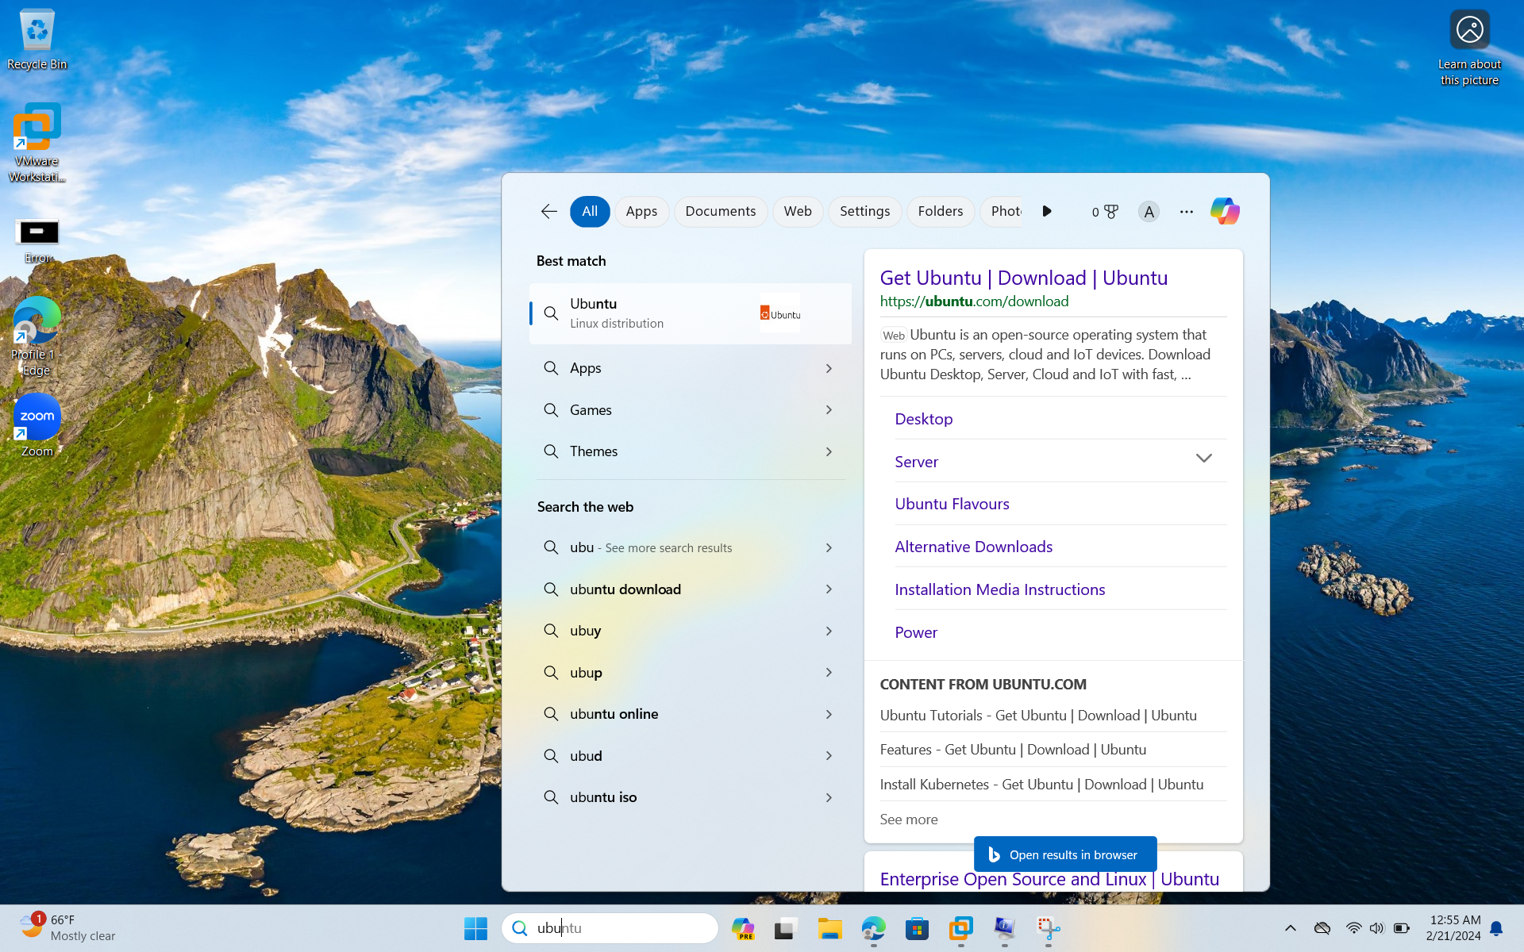Open the Features - Get Ubuntu link

click(x=1012, y=750)
